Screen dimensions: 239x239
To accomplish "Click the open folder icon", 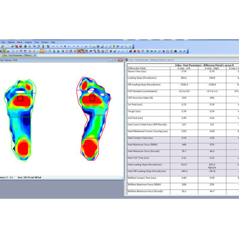I will pos(13,46).
